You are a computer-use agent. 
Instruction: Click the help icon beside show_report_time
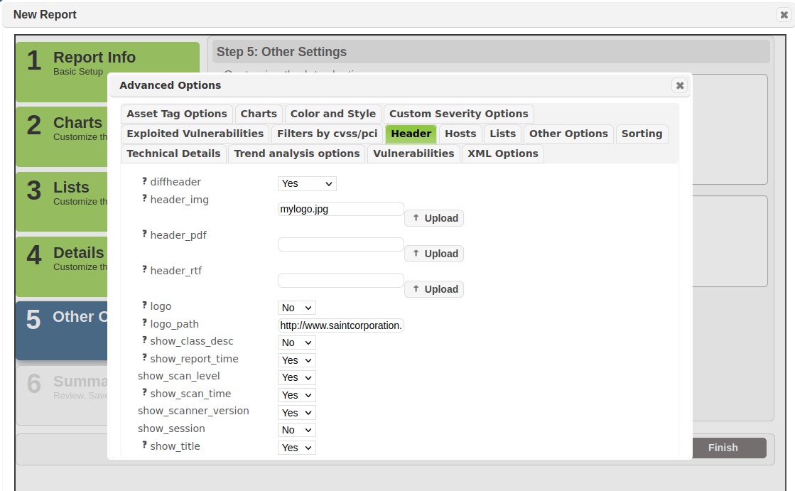[144, 359]
